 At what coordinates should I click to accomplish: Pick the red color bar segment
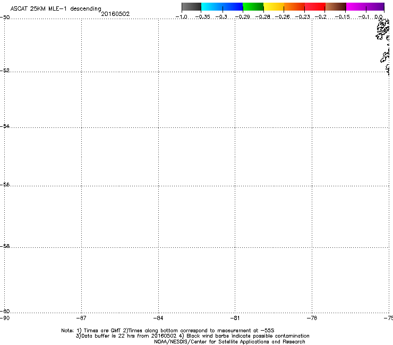click(x=315, y=6)
